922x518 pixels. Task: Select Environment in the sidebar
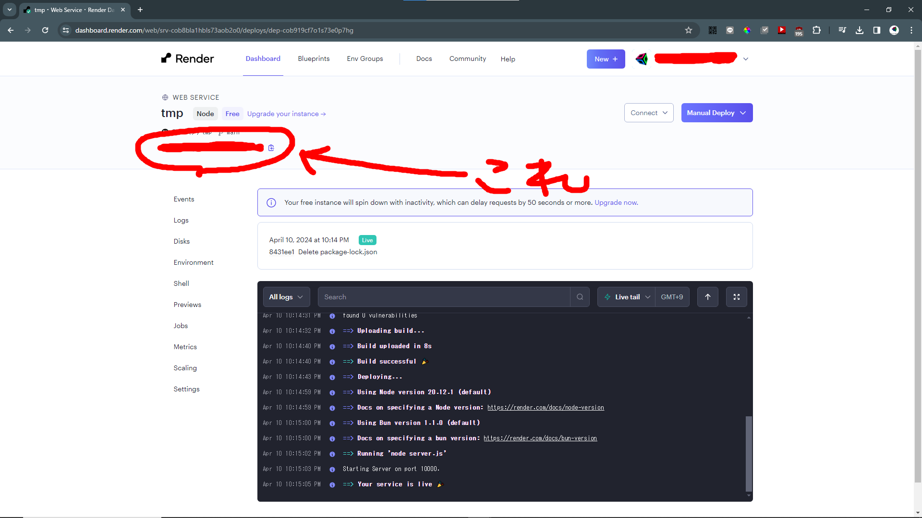(x=194, y=262)
